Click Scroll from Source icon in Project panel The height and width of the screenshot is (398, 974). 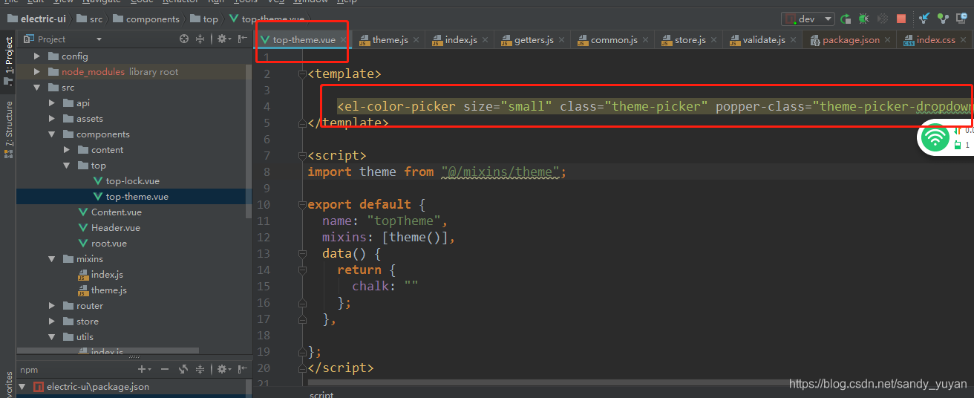(x=184, y=39)
